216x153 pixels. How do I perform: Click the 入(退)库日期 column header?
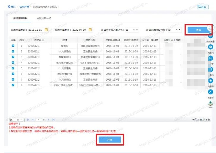pyautogui.click(x=150, y=40)
